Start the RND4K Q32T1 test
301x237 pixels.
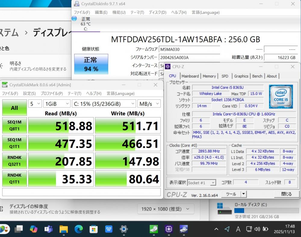pos(14,161)
